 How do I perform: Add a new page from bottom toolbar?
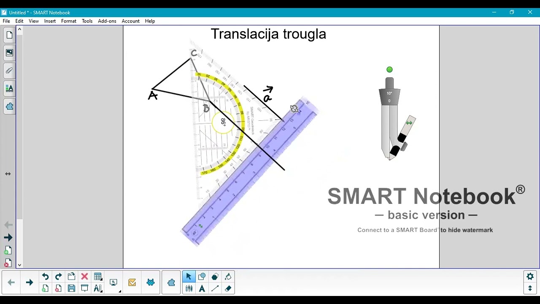click(x=45, y=288)
